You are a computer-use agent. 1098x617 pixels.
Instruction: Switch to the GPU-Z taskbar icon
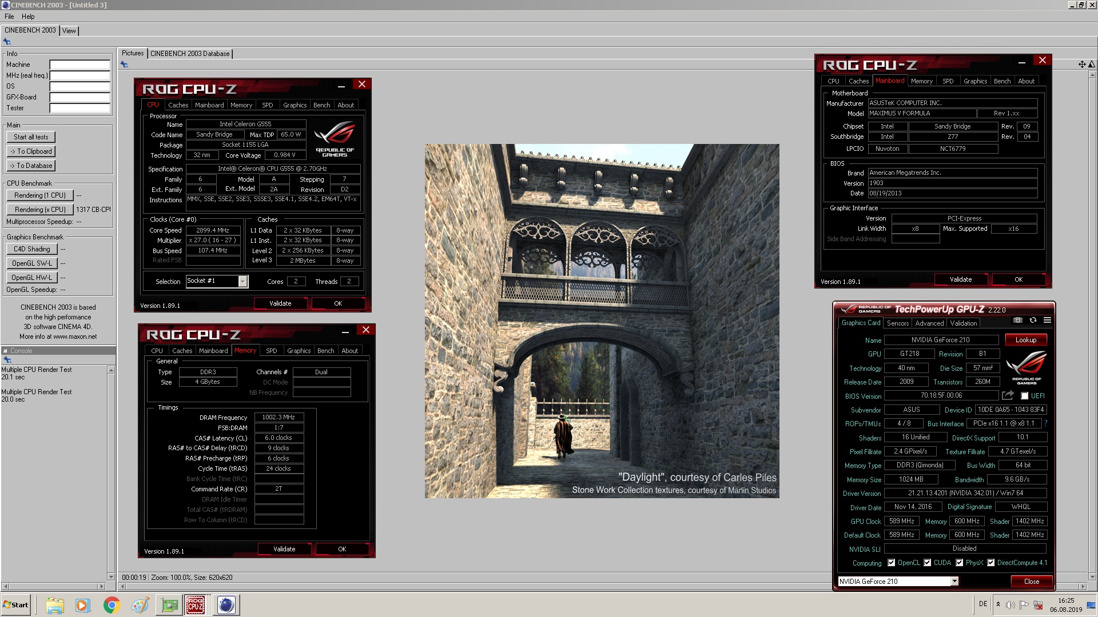[169, 605]
